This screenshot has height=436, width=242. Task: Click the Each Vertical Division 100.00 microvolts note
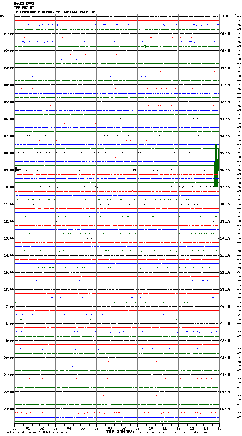(36, 432)
